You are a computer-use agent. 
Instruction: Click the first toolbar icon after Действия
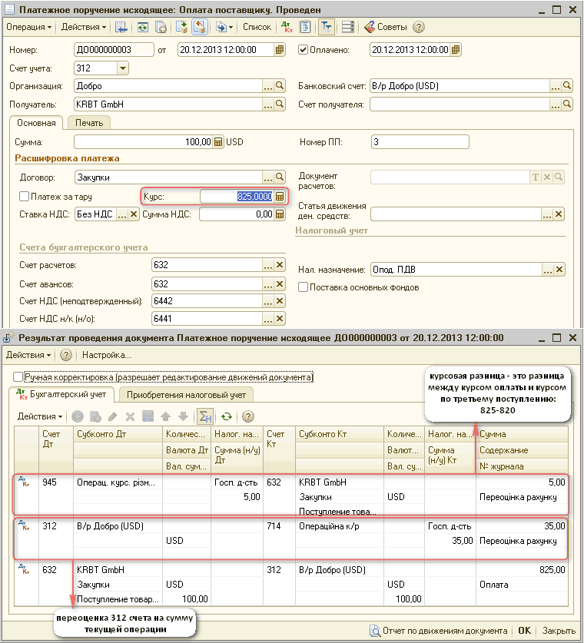(121, 27)
